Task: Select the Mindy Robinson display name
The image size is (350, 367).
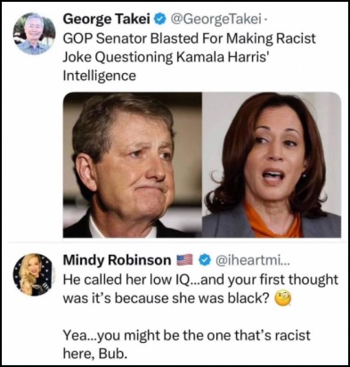Action: click(118, 260)
